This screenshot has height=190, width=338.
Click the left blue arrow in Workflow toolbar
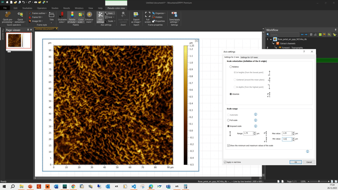(302, 34)
